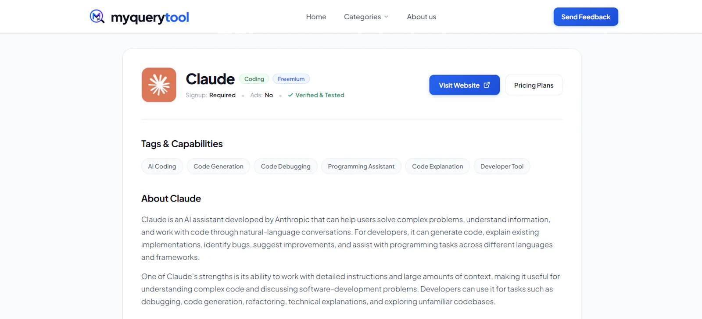Click the myquerytool magnifier logo icon
702x319 pixels.
(x=97, y=17)
